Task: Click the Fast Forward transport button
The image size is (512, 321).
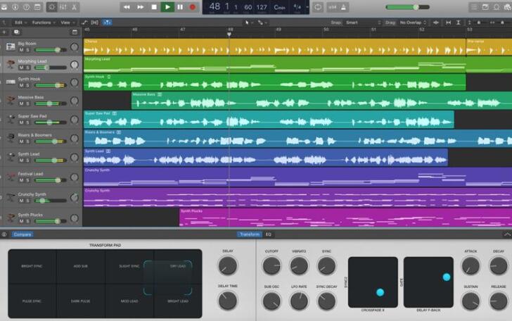Action: (x=141, y=7)
